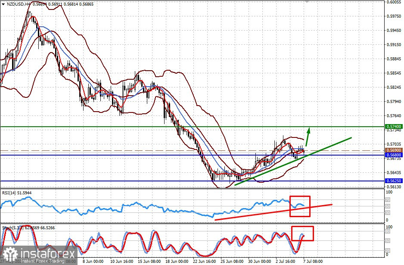Click the 10 Jun 16:00 time axis label

point(121,262)
